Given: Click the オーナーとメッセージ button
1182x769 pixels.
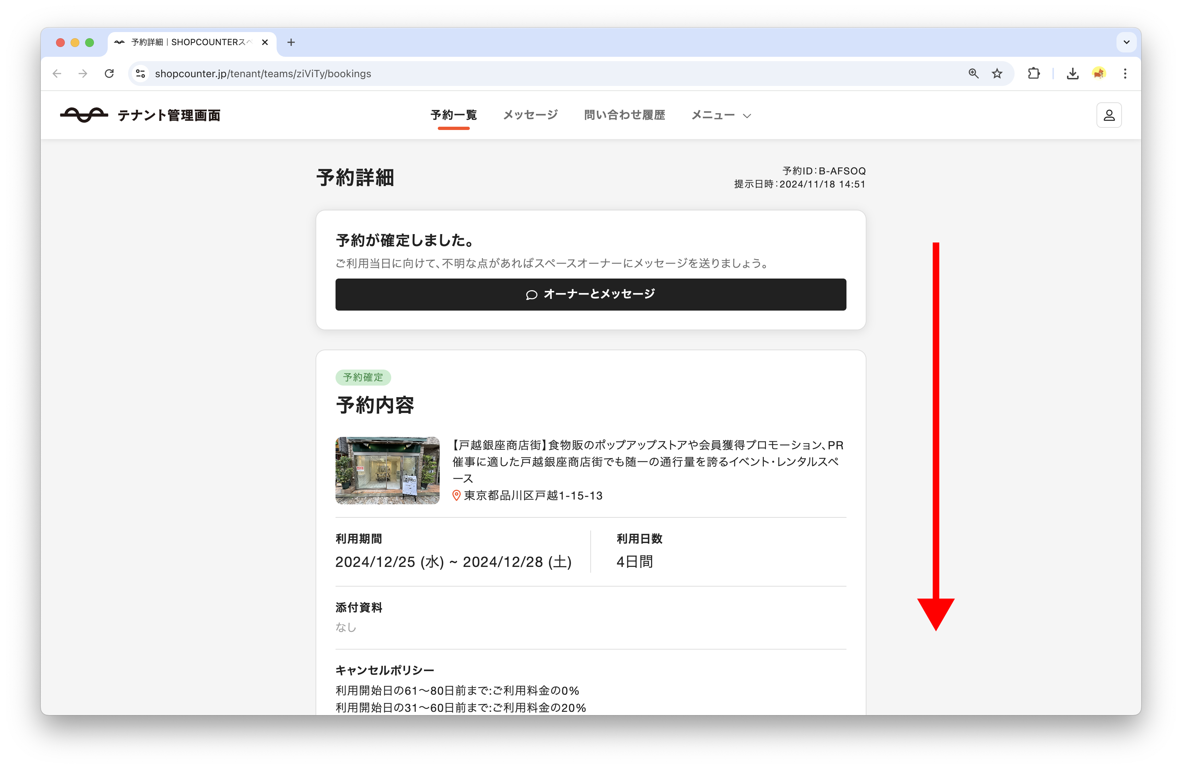Looking at the screenshot, I should 591,294.
